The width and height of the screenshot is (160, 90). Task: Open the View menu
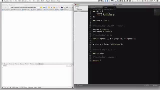(34, 1)
